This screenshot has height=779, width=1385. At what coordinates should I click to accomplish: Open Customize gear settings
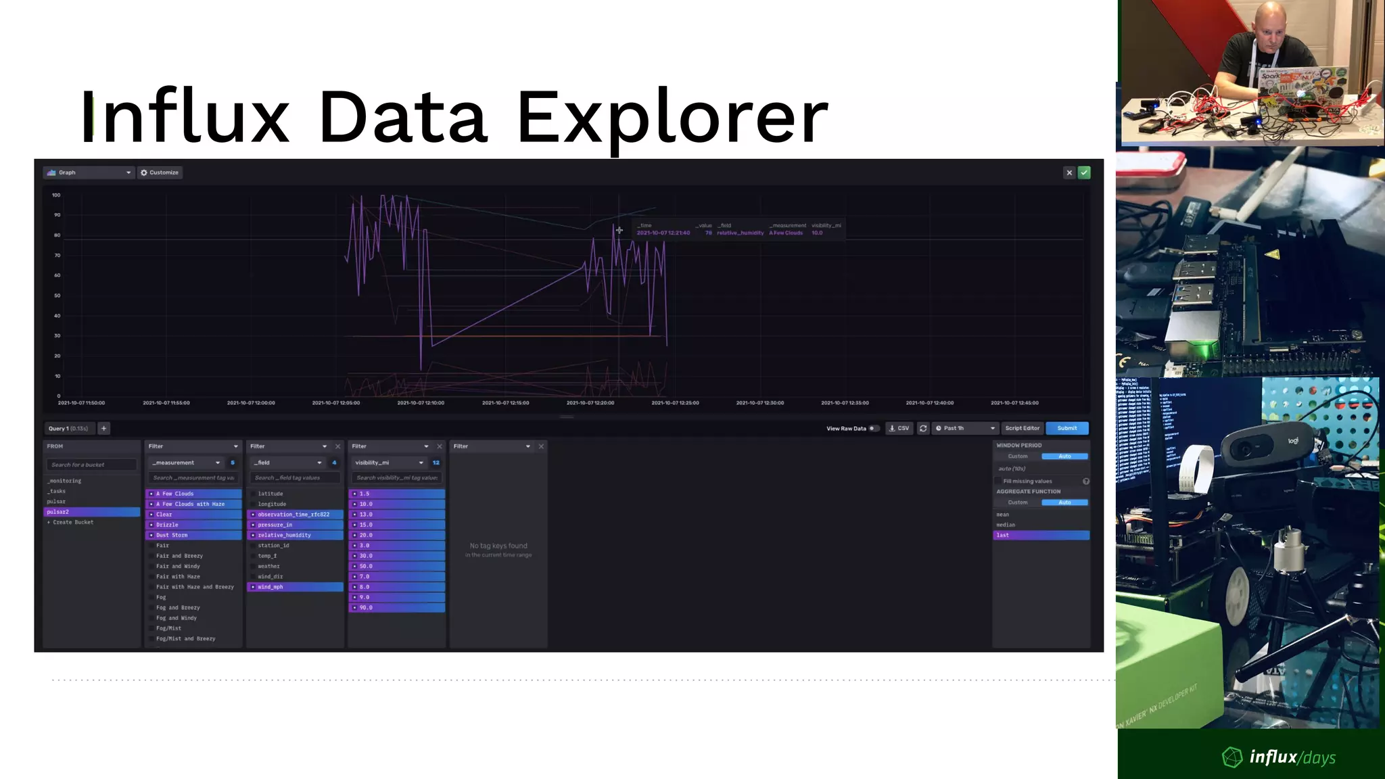[x=160, y=172]
